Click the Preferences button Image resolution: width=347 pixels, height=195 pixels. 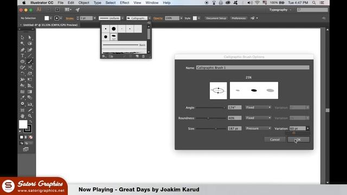(x=239, y=18)
